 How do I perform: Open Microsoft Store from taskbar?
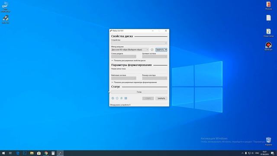pyautogui.click(x=39, y=153)
